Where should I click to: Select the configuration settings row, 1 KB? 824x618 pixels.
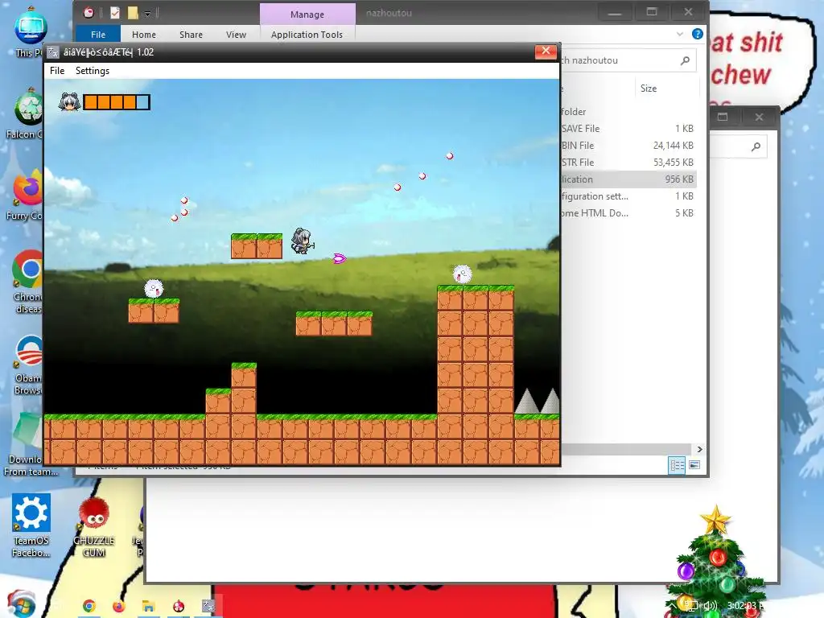(628, 196)
